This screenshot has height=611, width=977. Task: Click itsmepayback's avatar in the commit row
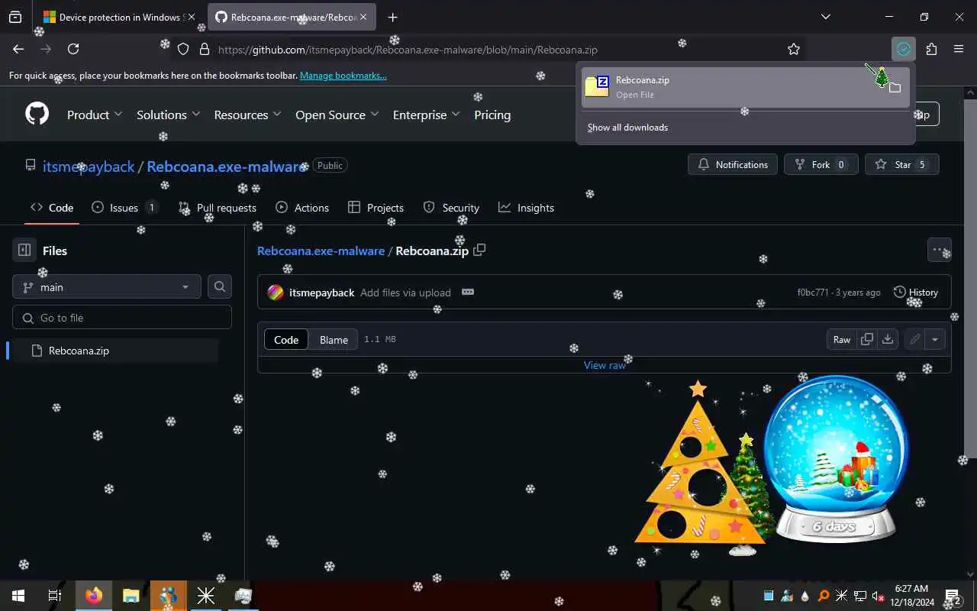[276, 293]
